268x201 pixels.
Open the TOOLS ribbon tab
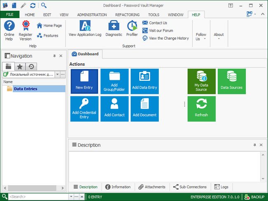[154, 15]
